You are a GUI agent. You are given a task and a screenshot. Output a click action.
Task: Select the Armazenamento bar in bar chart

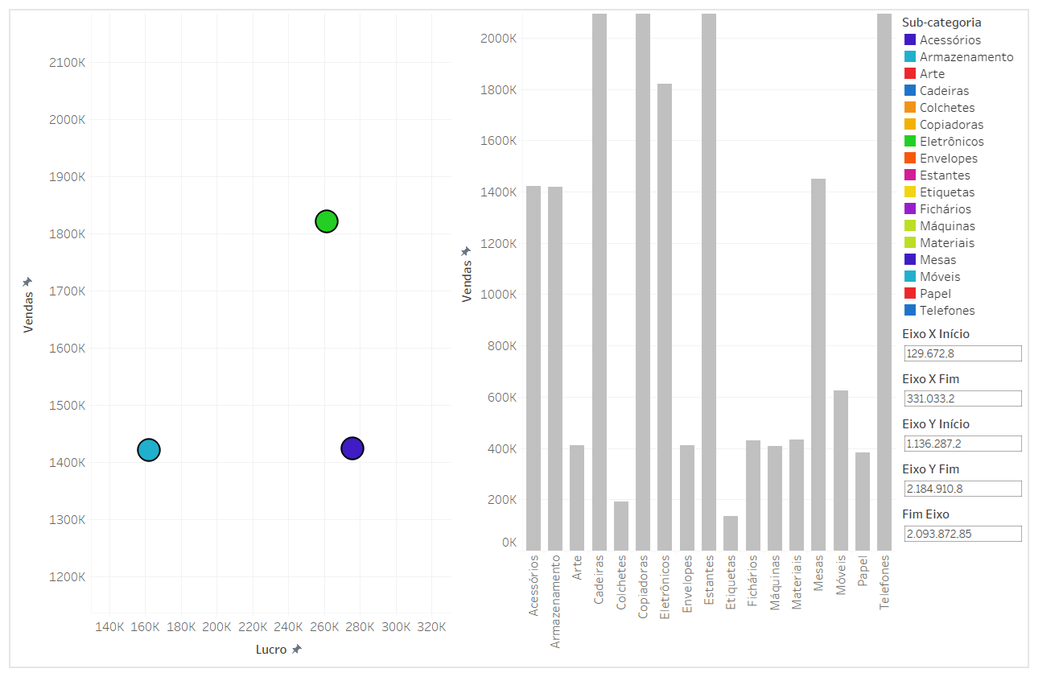(x=555, y=369)
